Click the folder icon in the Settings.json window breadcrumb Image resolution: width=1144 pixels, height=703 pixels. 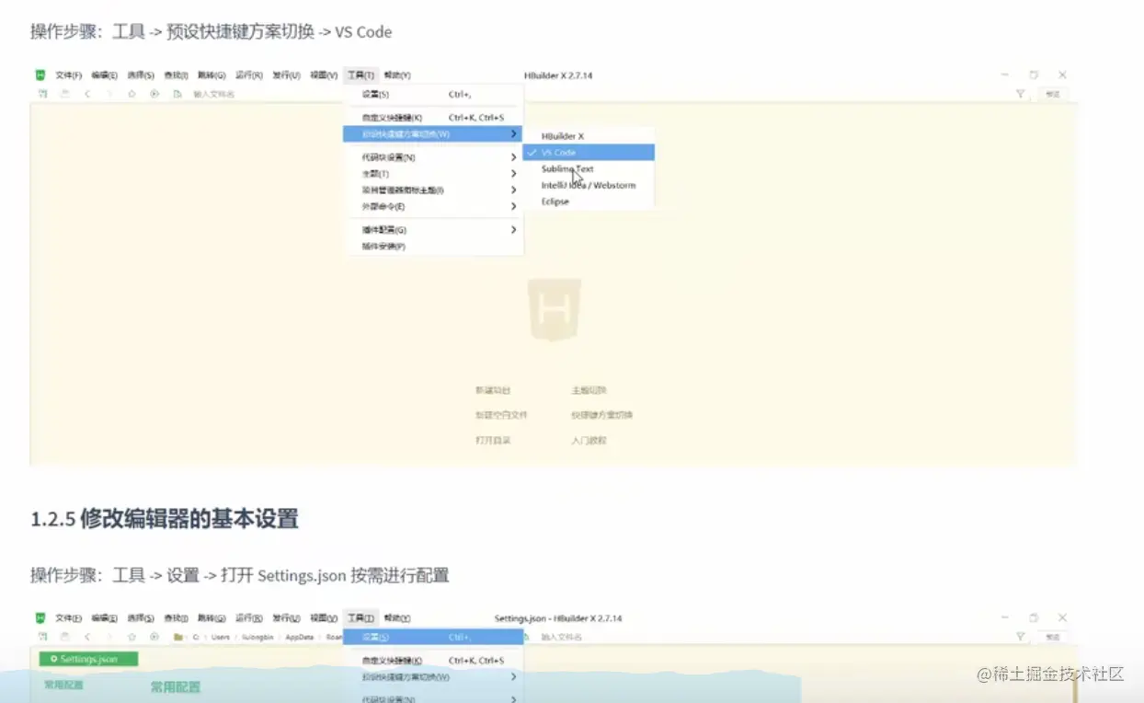pyautogui.click(x=177, y=637)
